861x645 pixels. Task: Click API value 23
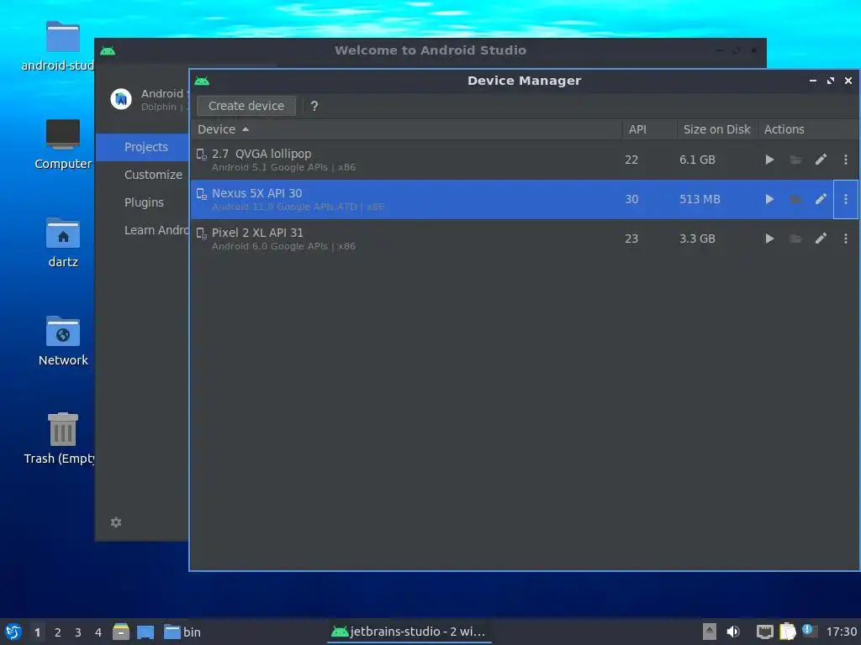click(x=631, y=239)
